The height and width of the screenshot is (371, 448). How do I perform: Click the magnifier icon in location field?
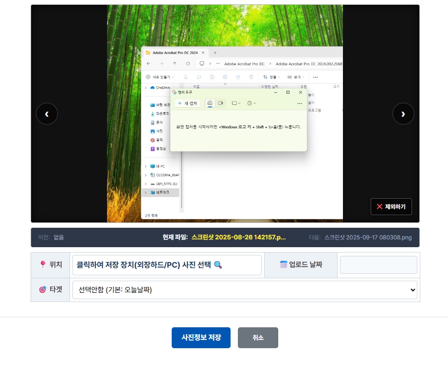(x=218, y=265)
